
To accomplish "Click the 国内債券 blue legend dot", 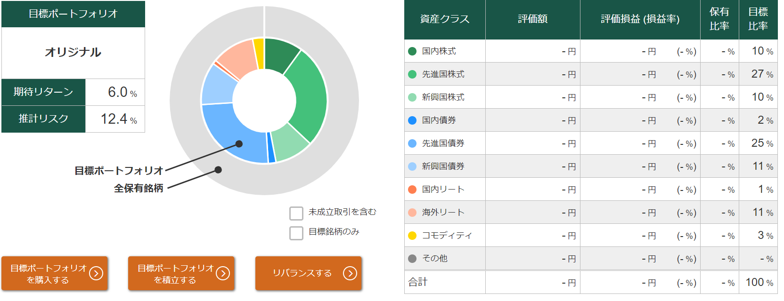I will click(412, 120).
